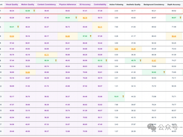Click the 72.72 Background Consistency cell
This screenshot has height=137, width=183.
pos(154,86)
